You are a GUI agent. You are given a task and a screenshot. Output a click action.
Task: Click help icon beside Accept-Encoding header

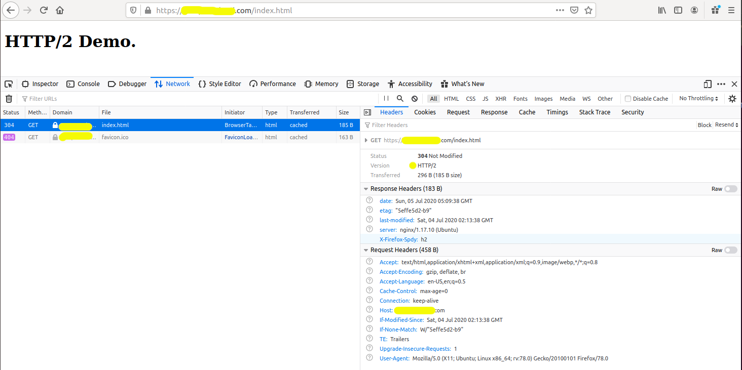pos(369,271)
